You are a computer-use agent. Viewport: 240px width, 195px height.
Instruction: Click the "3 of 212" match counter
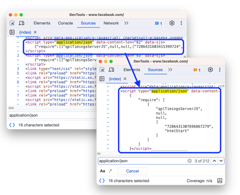202,161
